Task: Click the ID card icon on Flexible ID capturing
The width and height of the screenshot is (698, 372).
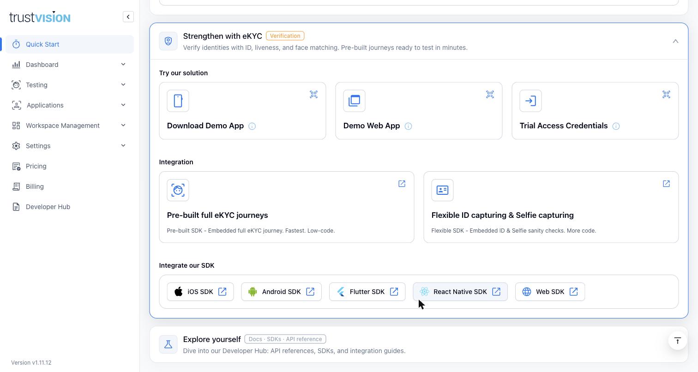Action: pyautogui.click(x=443, y=190)
